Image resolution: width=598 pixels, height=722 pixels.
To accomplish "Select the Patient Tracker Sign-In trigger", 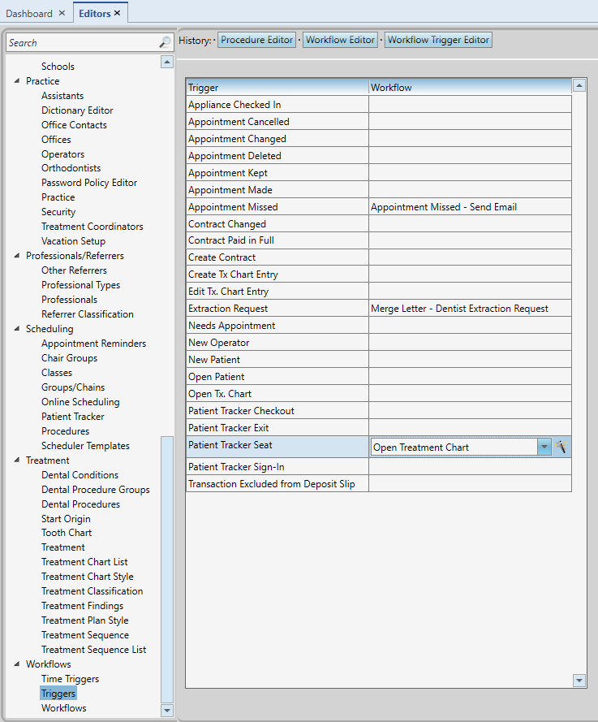I will 379,467.
